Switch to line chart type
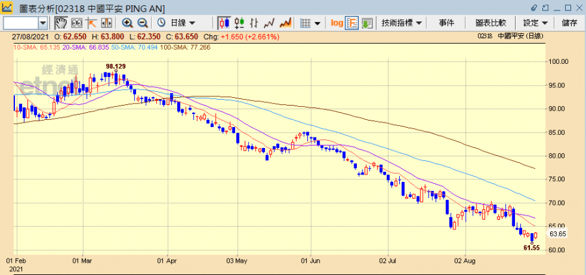 (269, 23)
